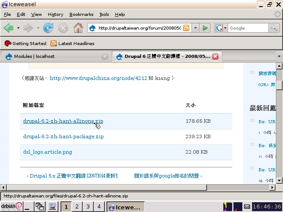Open the Bookmarks menu

[81, 15]
